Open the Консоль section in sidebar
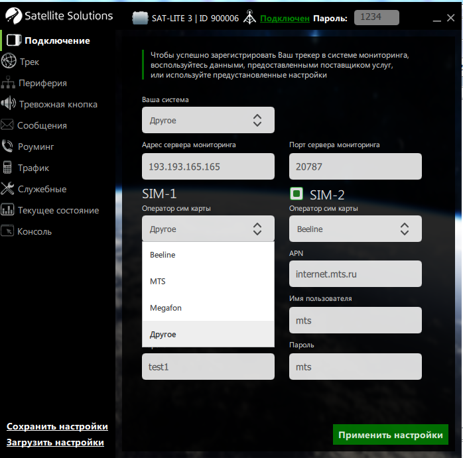 pyautogui.click(x=34, y=231)
